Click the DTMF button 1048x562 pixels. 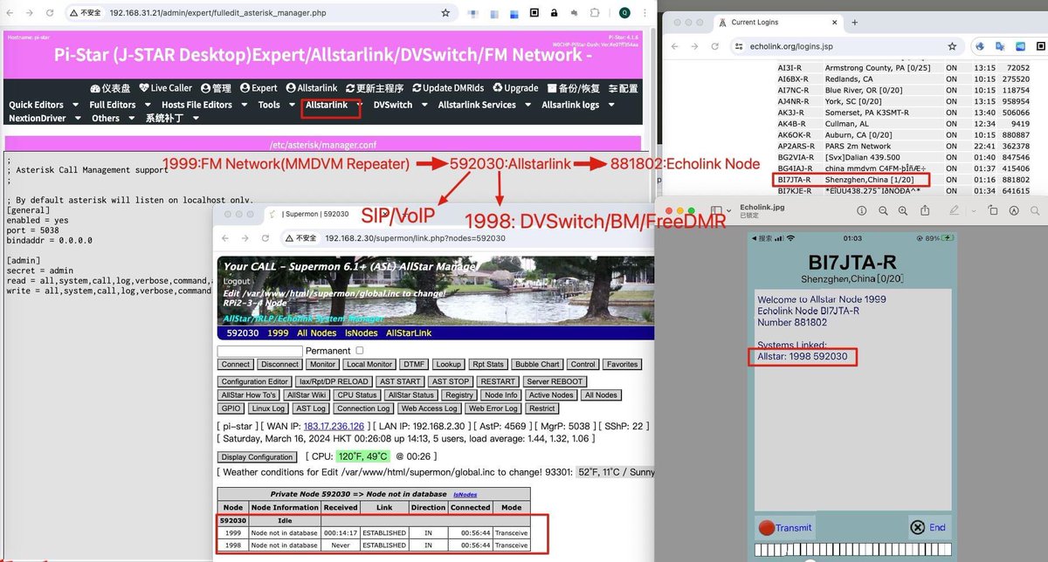tap(414, 365)
